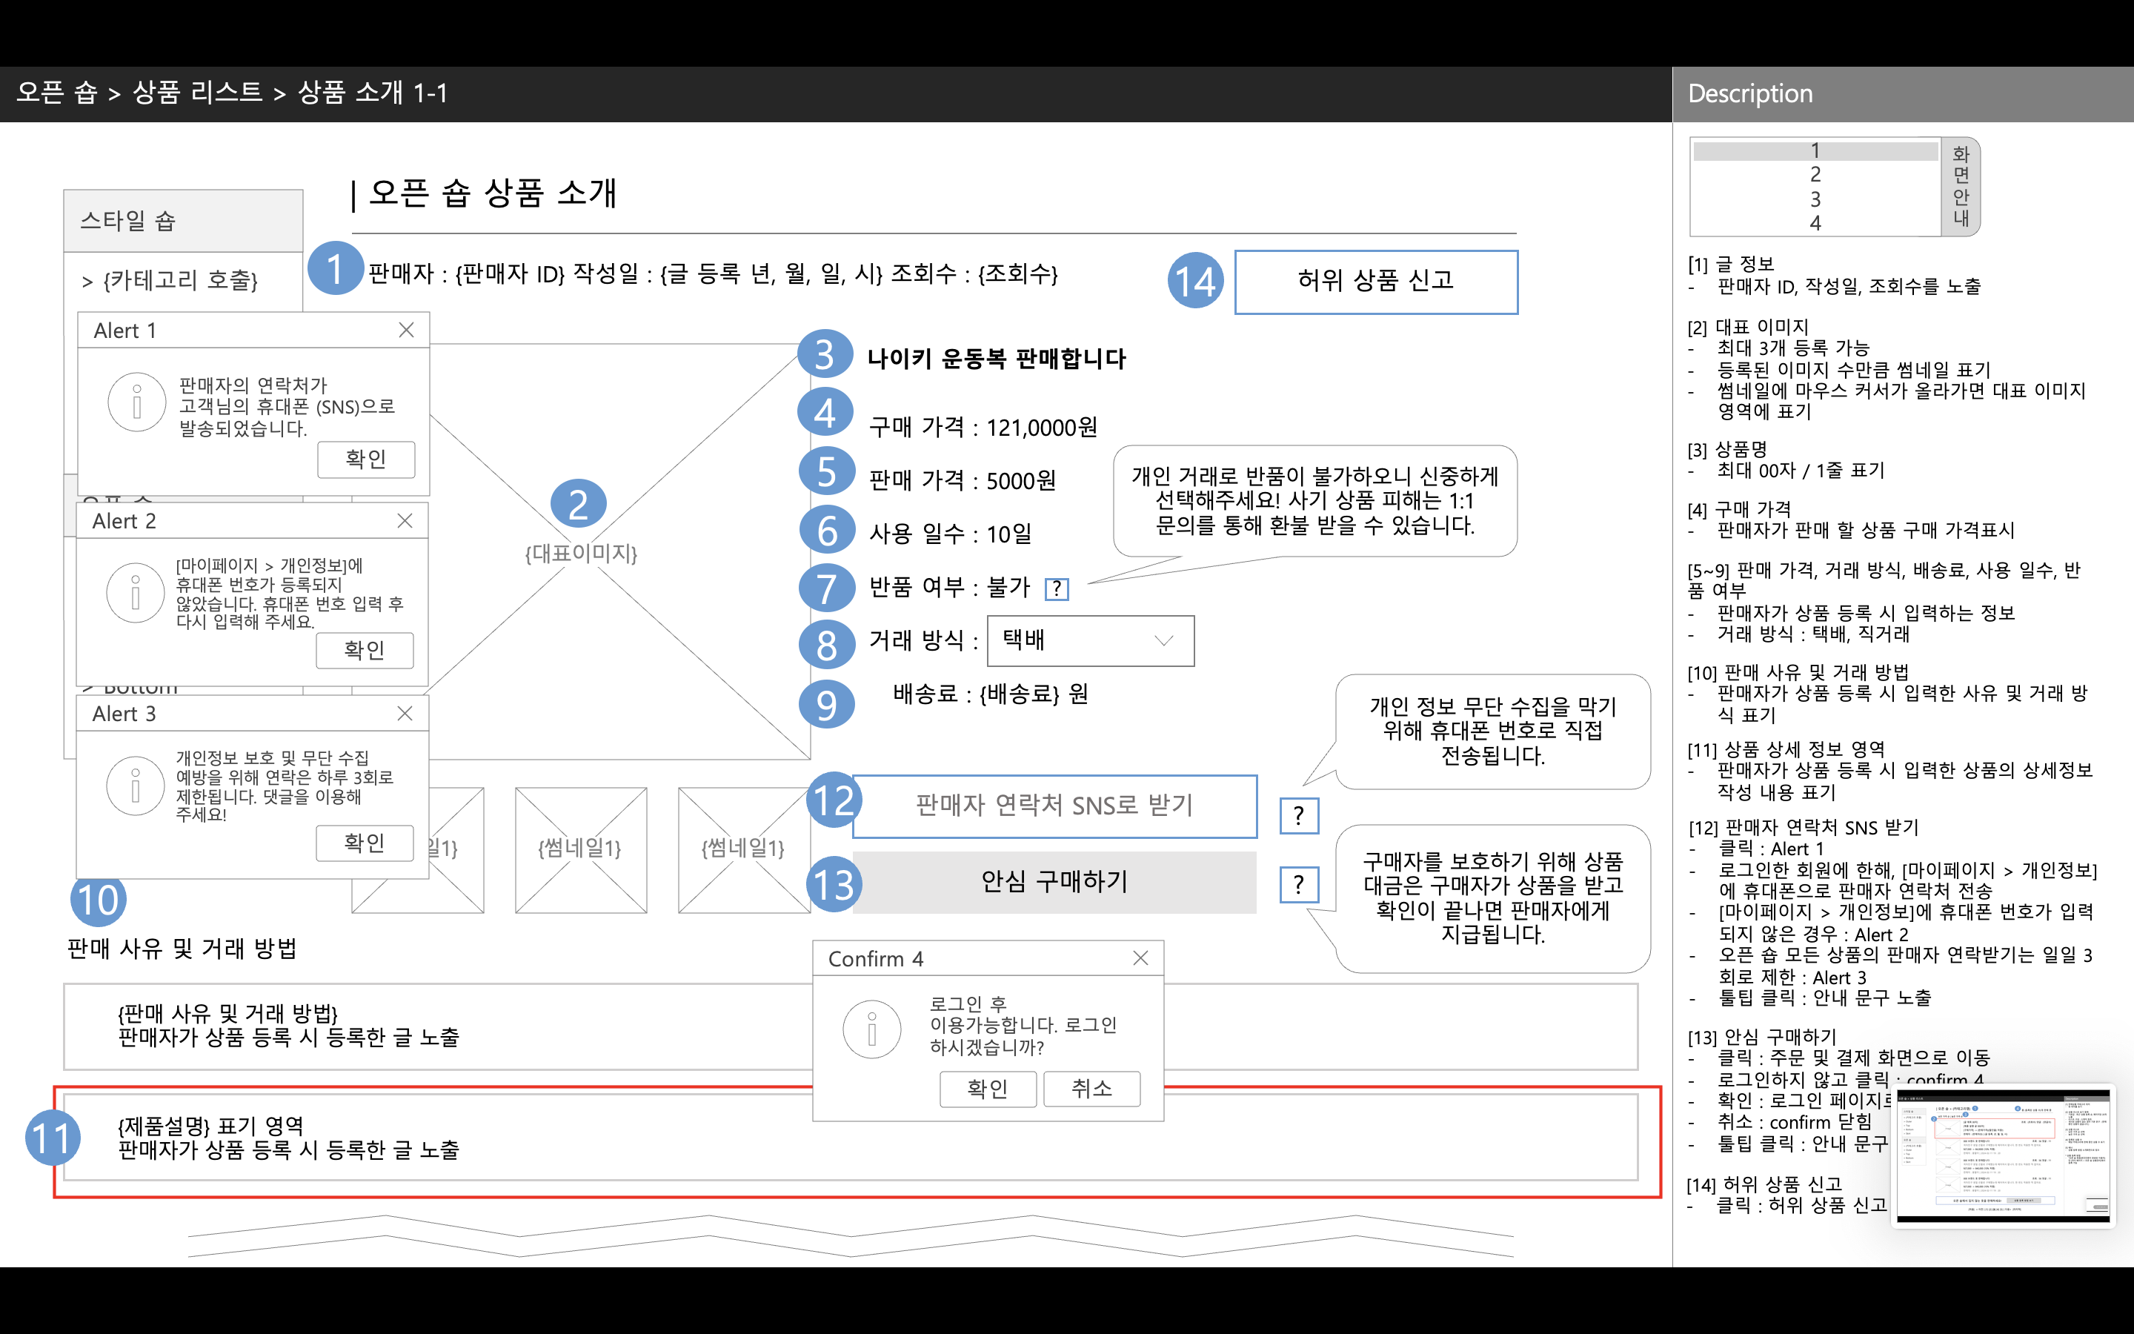Select screen 1 in the 화면 안내 list

[x=1815, y=151]
